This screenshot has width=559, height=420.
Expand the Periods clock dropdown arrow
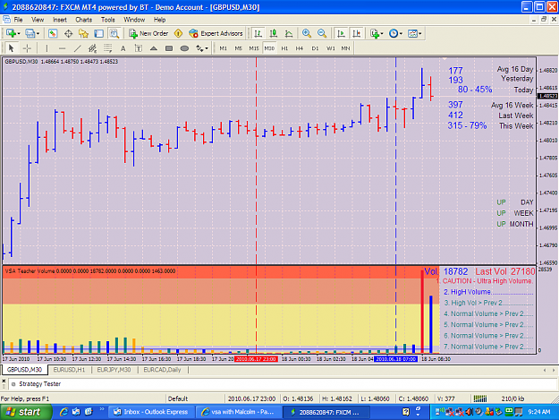[x=401, y=33]
